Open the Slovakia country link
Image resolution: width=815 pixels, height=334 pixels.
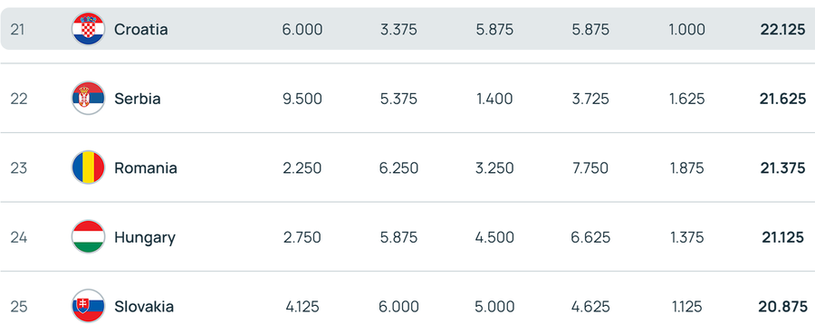pyautogui.click(x=144, y=307)
